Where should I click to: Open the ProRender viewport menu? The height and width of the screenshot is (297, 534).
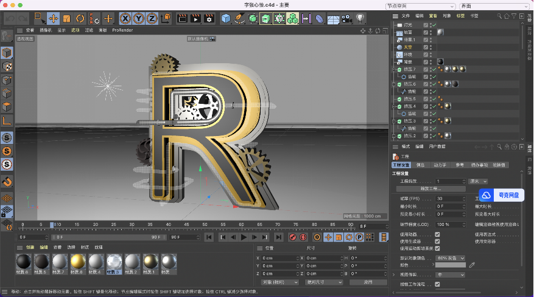tap(122, 30)
